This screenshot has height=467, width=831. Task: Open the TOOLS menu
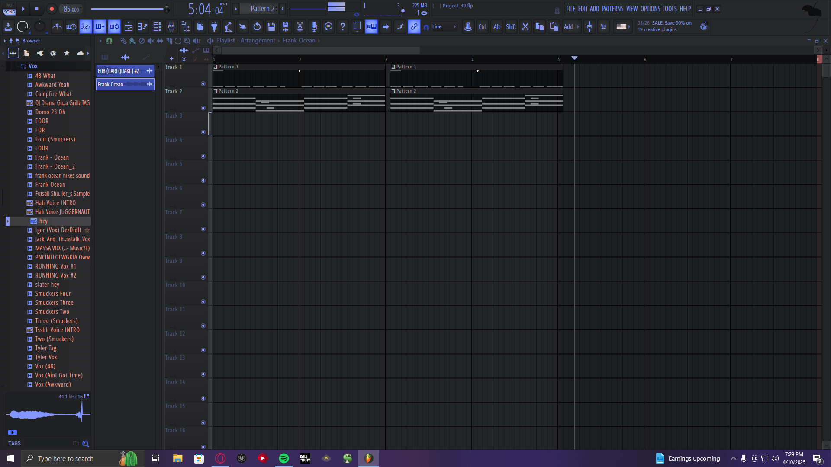click(669, 9)
